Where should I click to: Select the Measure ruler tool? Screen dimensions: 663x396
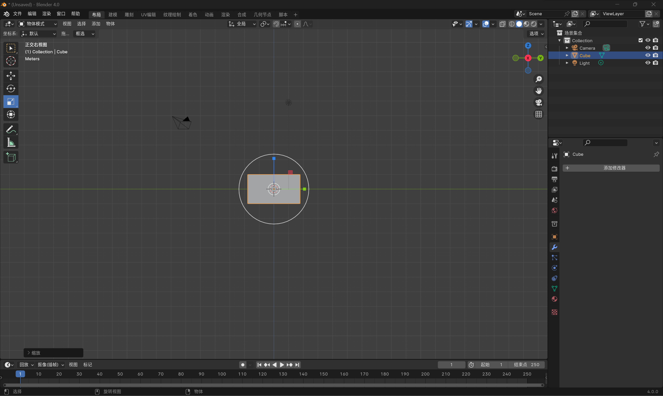coord(11,143)
